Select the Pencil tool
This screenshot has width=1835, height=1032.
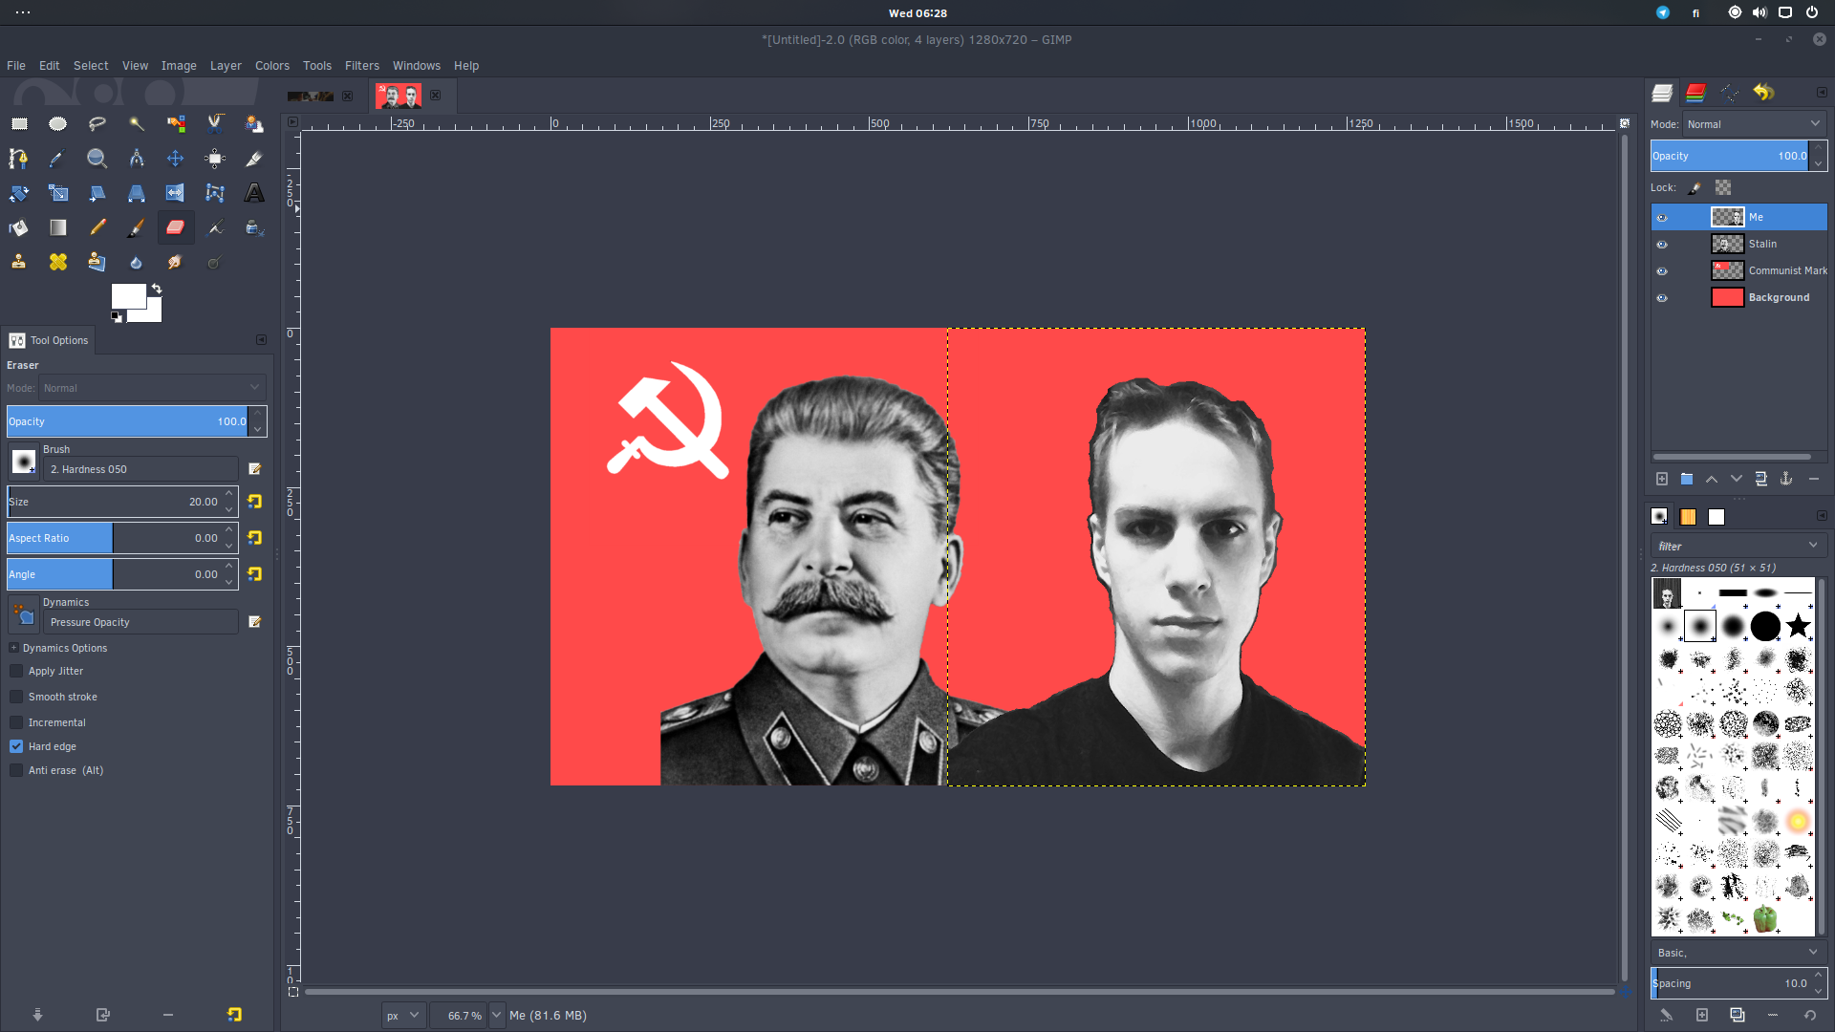97,227
